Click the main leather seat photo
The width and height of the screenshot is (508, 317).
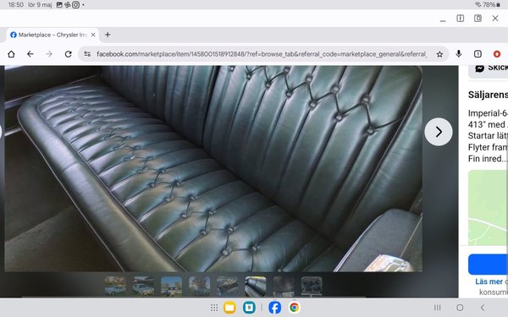coord(213,168)
